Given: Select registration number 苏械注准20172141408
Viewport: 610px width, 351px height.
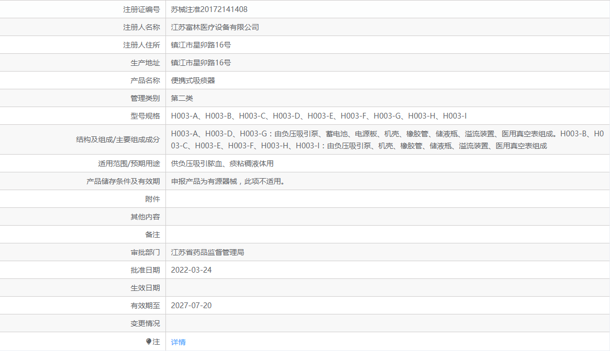Looking at the screenshot, I should pyautogui.click(x=209, y=9).
